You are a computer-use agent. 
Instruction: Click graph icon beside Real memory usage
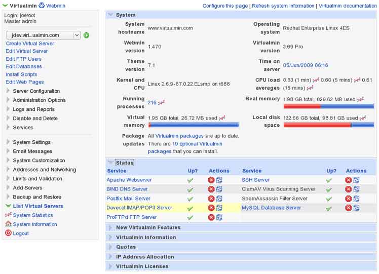coord(360,99)
